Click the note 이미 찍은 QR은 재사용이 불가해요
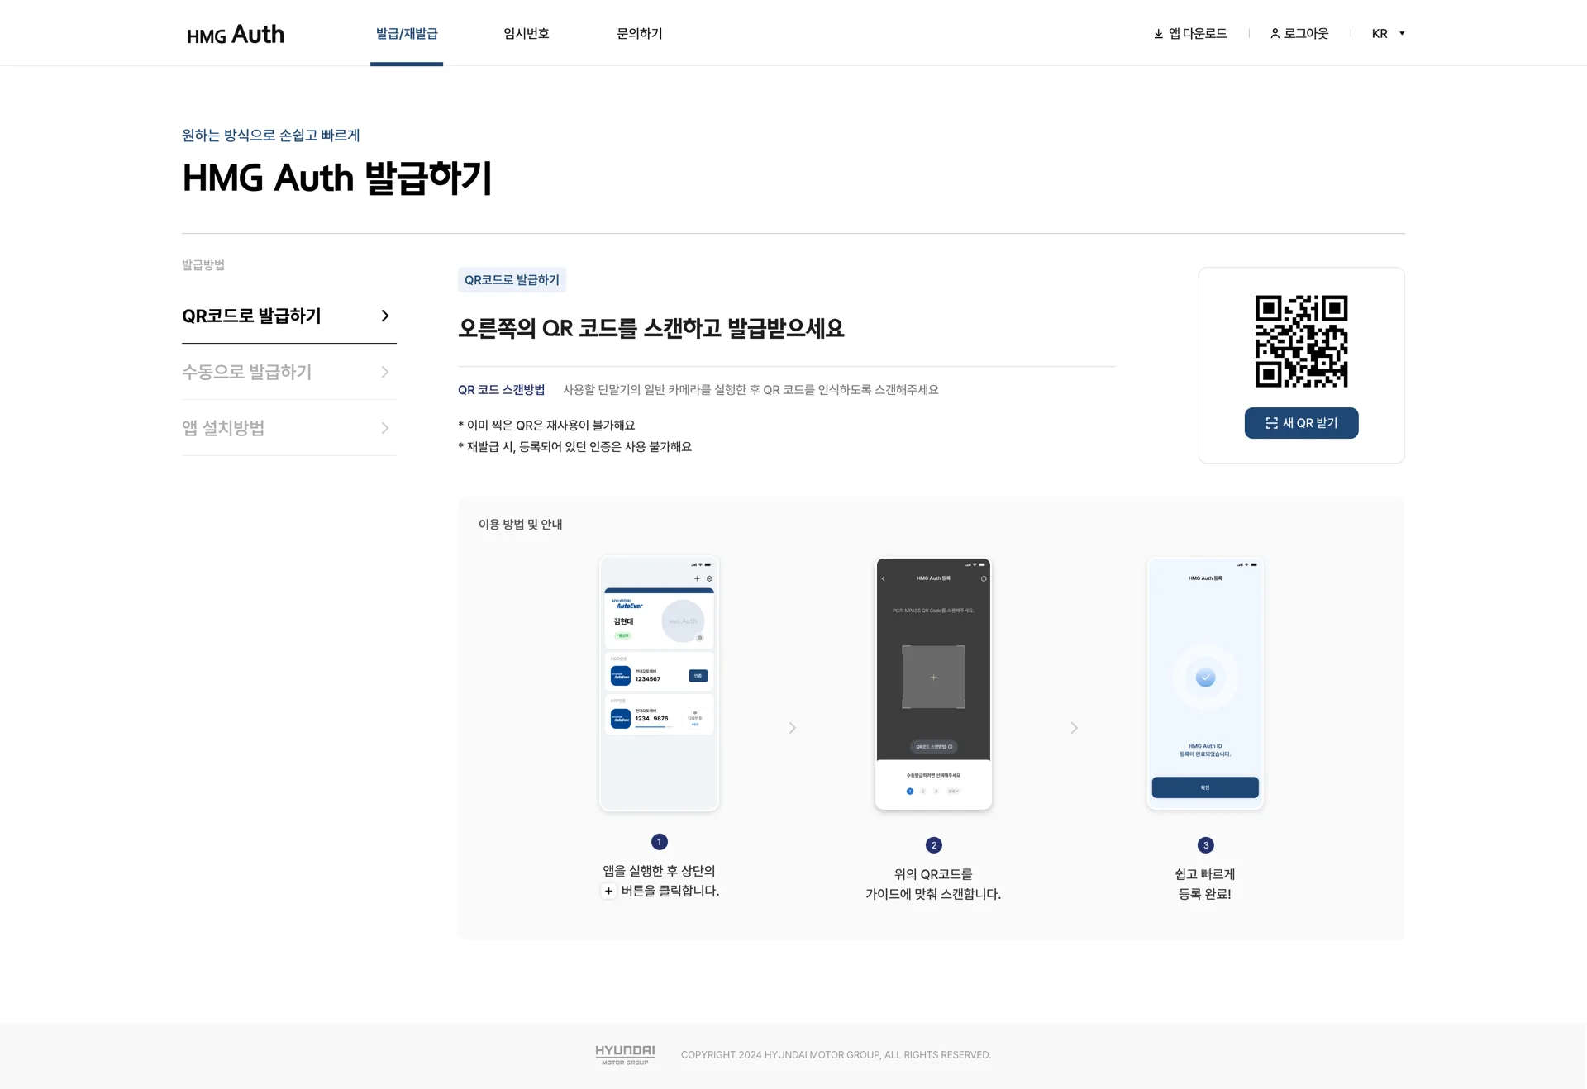Image resolution: width=1587 pixels, height=1089 pixels. coord(546,426)
